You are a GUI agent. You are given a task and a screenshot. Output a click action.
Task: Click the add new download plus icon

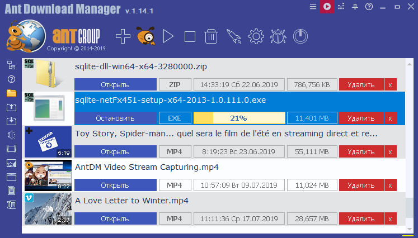point(123,37)
